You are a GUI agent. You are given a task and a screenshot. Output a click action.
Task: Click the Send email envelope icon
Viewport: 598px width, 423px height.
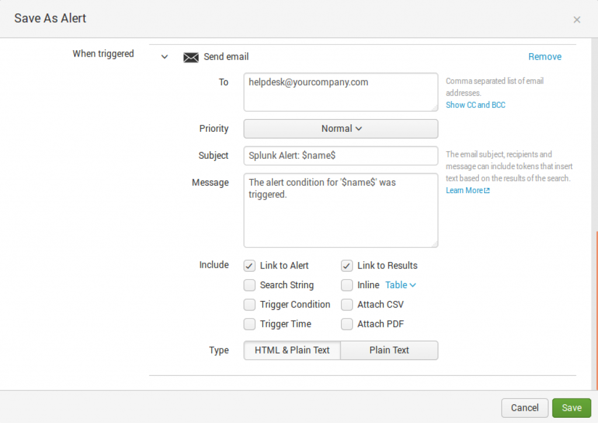[191, 57]
